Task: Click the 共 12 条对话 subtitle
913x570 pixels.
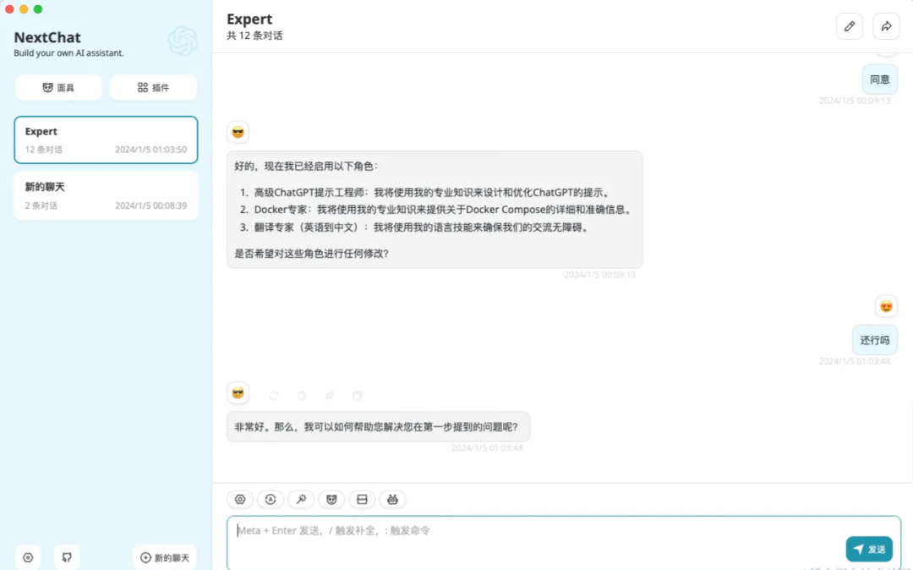Action: (254, 36)
